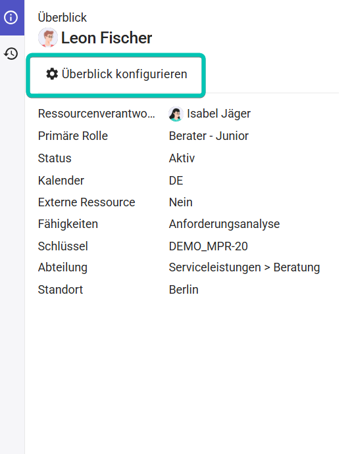Select the DEMO_MPR-20 key value

coord(208,246)
